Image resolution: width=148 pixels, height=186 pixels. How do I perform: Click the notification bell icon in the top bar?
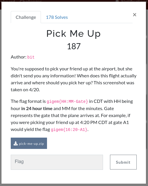click(x=117, y=1)
